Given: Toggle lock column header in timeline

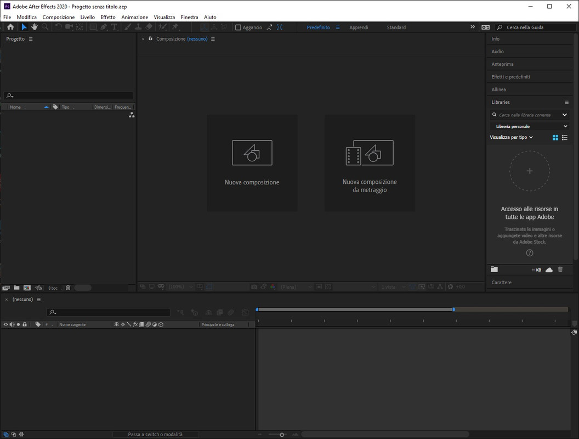Looking at the screenshot, I should (24, 324).
